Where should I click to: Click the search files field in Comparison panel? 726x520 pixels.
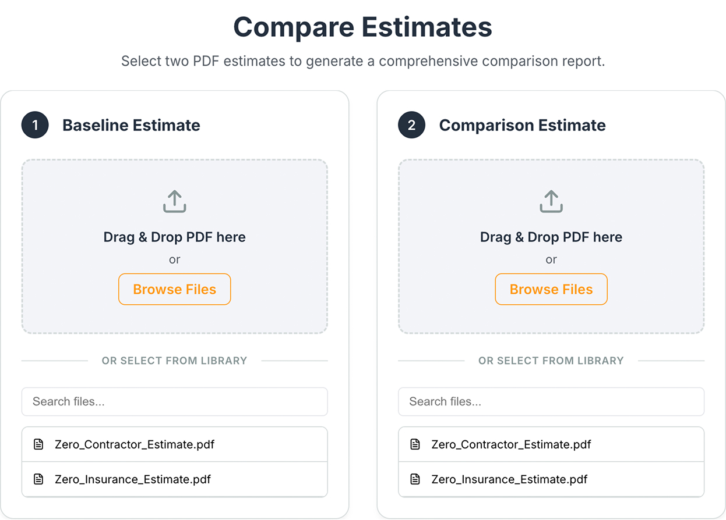coord(551,401)
